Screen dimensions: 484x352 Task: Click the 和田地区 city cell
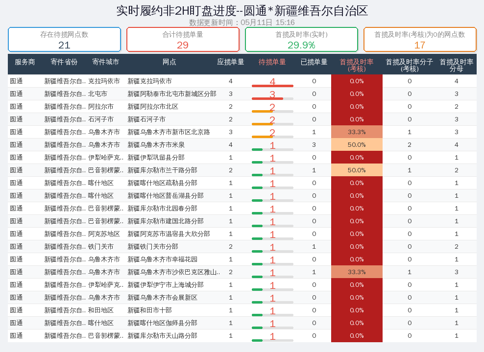tap(101, 310)
